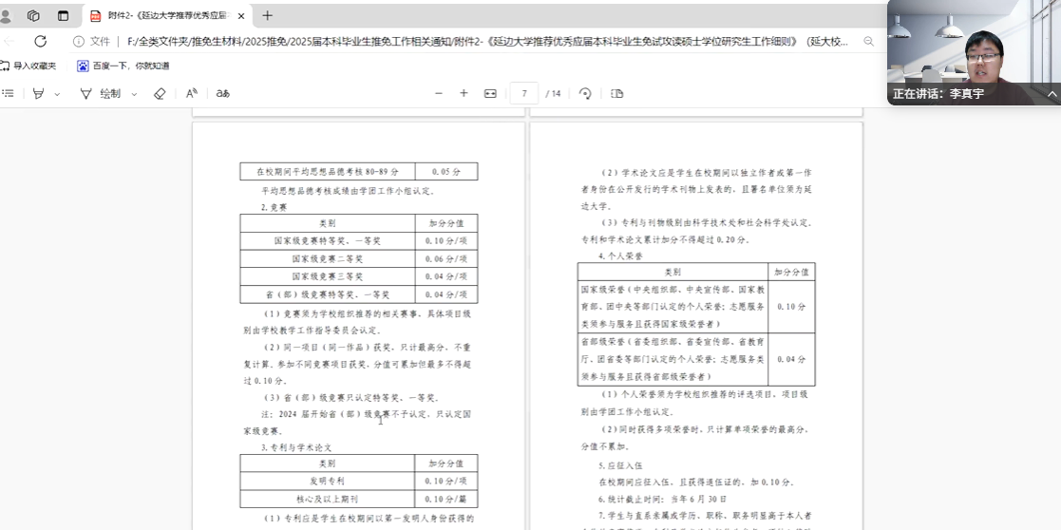Rotate the PDF page
Viewport: 1061px width, 530px height.
click(x=585, y=93)
